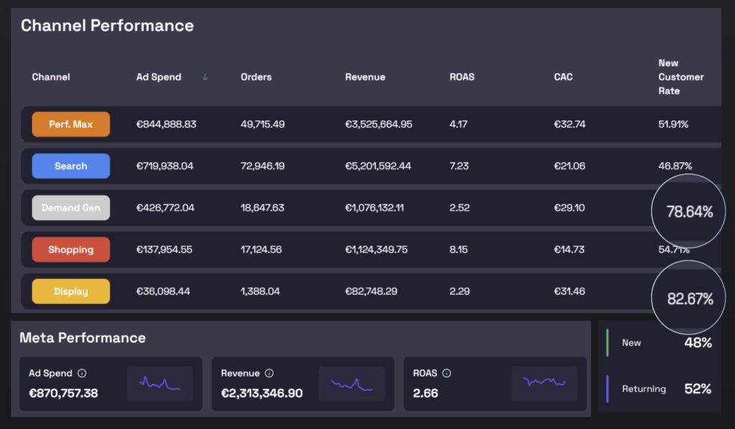Click the Meta Performance heading
This screenshot has height=429, width=735.
coord(83,338)
